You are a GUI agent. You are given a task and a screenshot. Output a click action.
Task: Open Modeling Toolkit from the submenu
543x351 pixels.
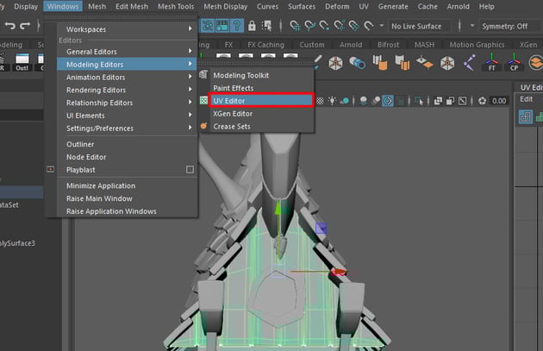[241, 75]
